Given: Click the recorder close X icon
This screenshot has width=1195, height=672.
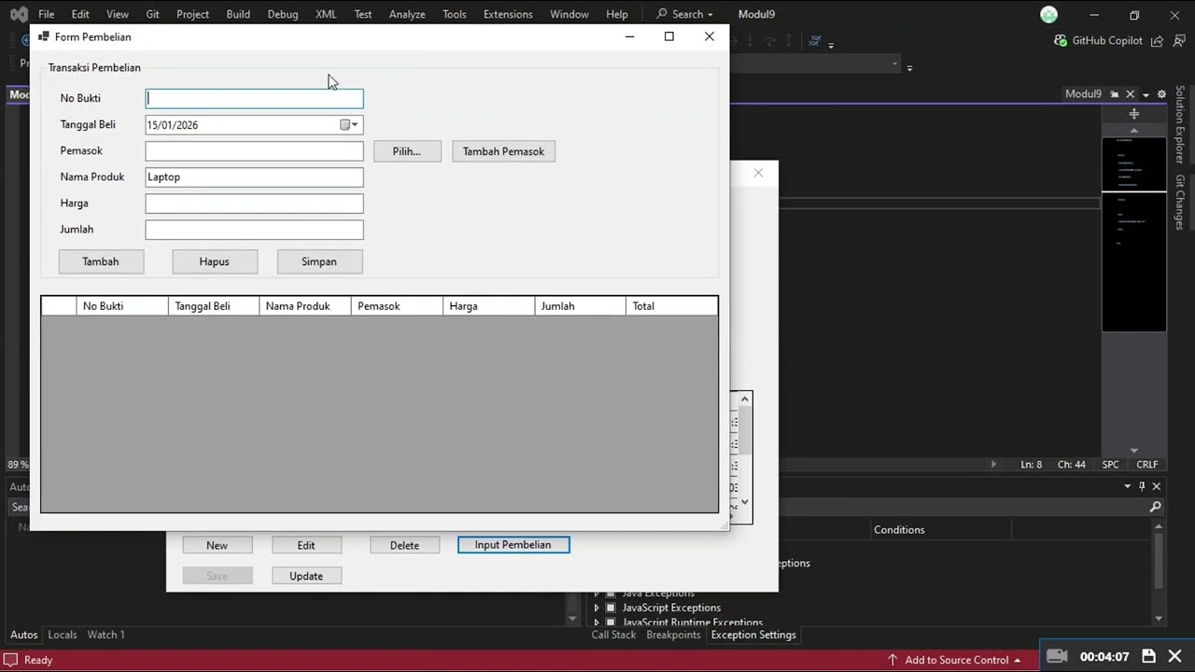Looking at the screenshot, I should pyautogui.click(x=1175, y=656).
